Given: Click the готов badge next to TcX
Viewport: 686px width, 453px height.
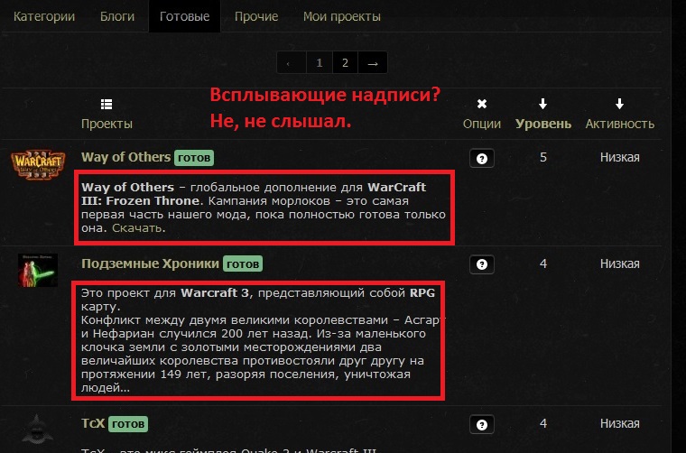Looking at the screenshot, I should tap(128, 424).
